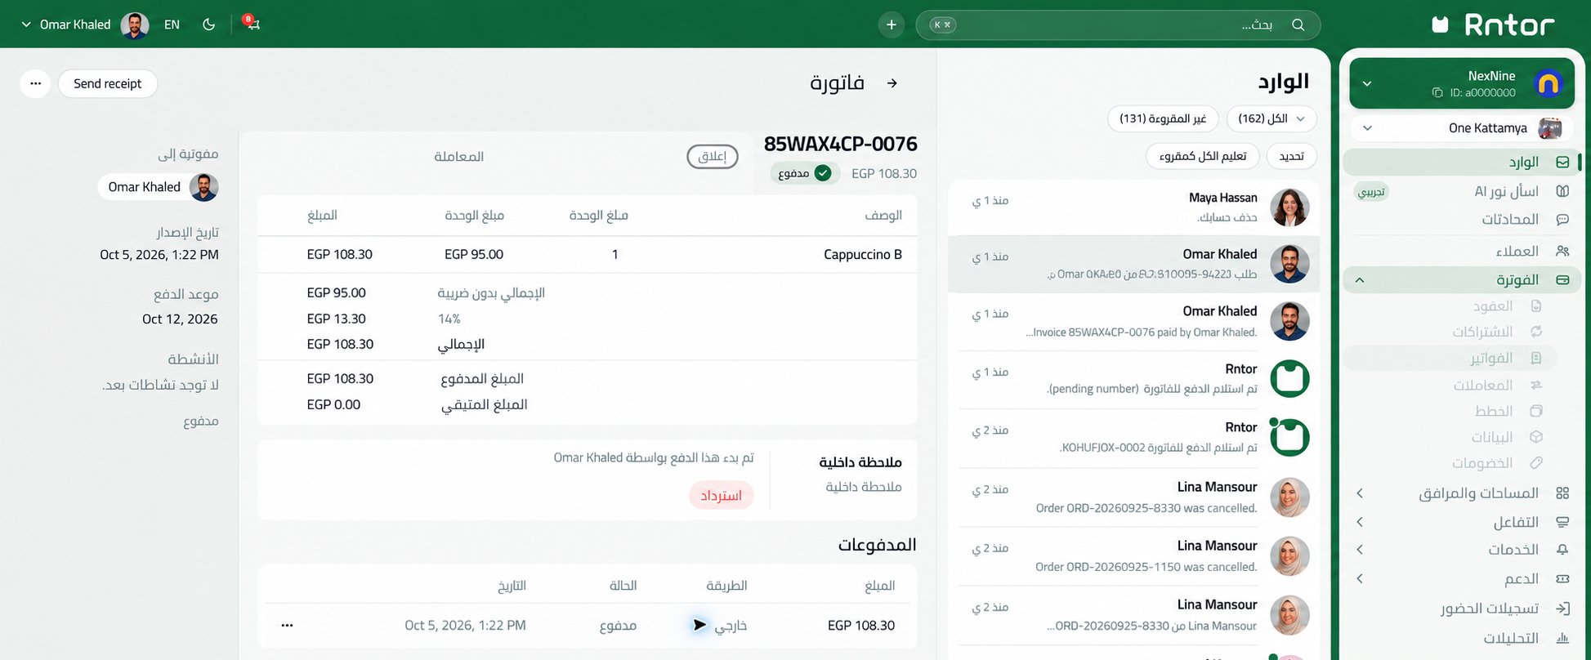
Task: Click the بحث search input field
Action: pyautogui.click(x=1118, y=25)
